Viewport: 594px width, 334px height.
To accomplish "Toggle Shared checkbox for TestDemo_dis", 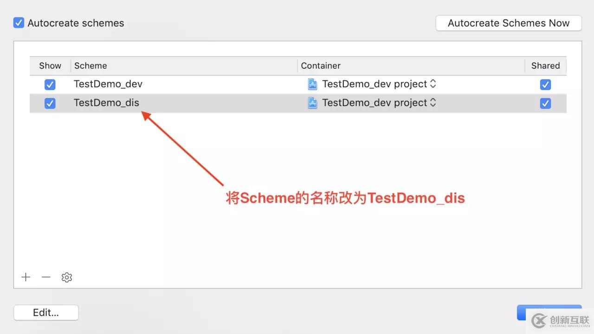I will coord(545,103).
